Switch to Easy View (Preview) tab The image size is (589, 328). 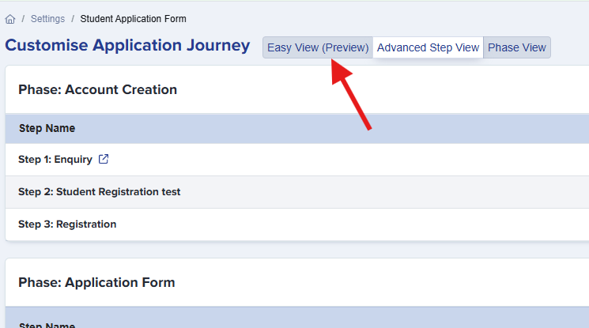coord(318,47)
